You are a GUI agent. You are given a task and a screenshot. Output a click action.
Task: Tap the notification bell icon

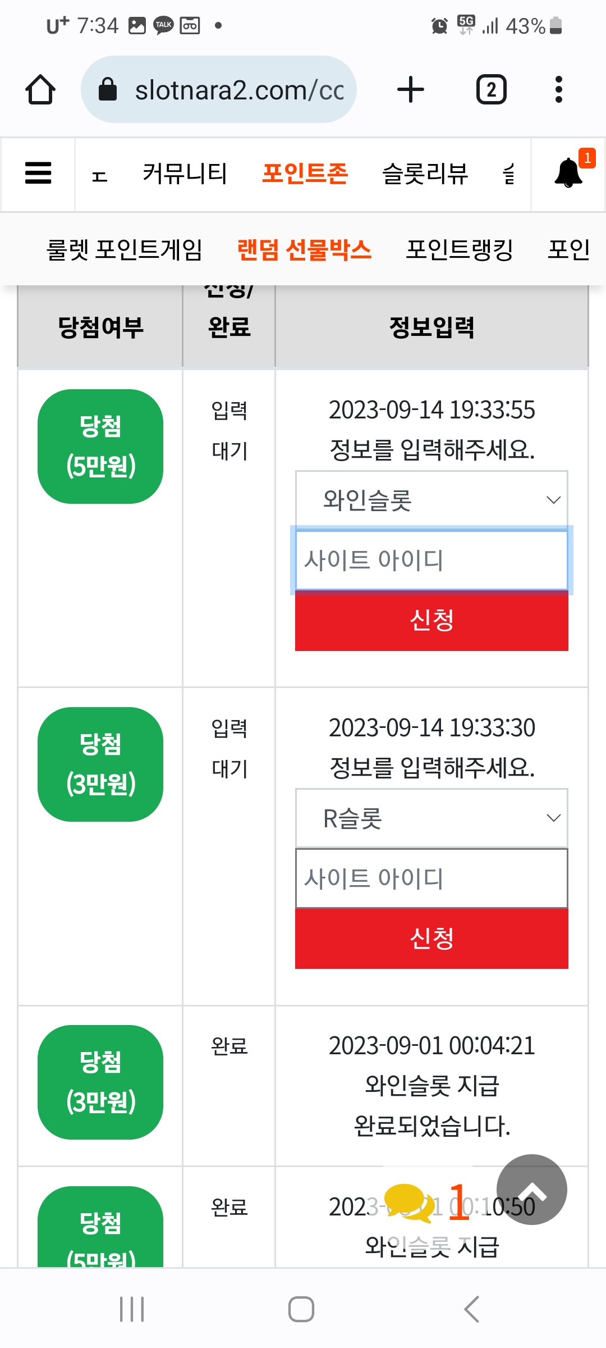569,173
